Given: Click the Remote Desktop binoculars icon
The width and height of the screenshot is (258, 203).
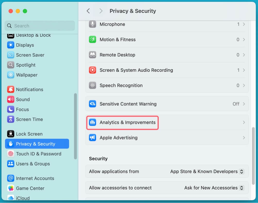Looking at the screenshot, I should tap(92, 55).
